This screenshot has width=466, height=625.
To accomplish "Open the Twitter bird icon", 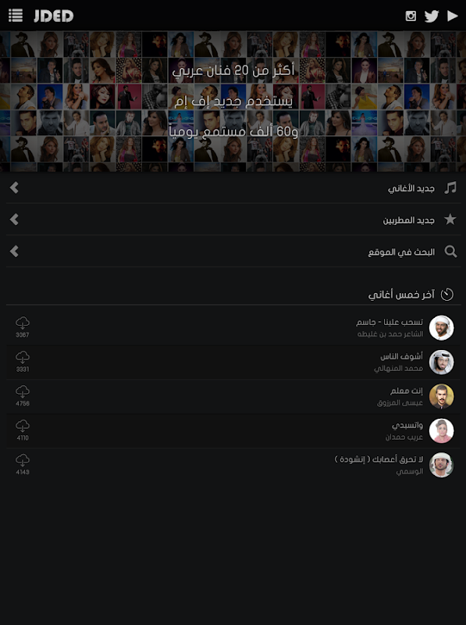I will 432,16.
